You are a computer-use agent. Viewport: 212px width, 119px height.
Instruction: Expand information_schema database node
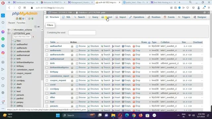pyautogui.click(x=9, y=30)
